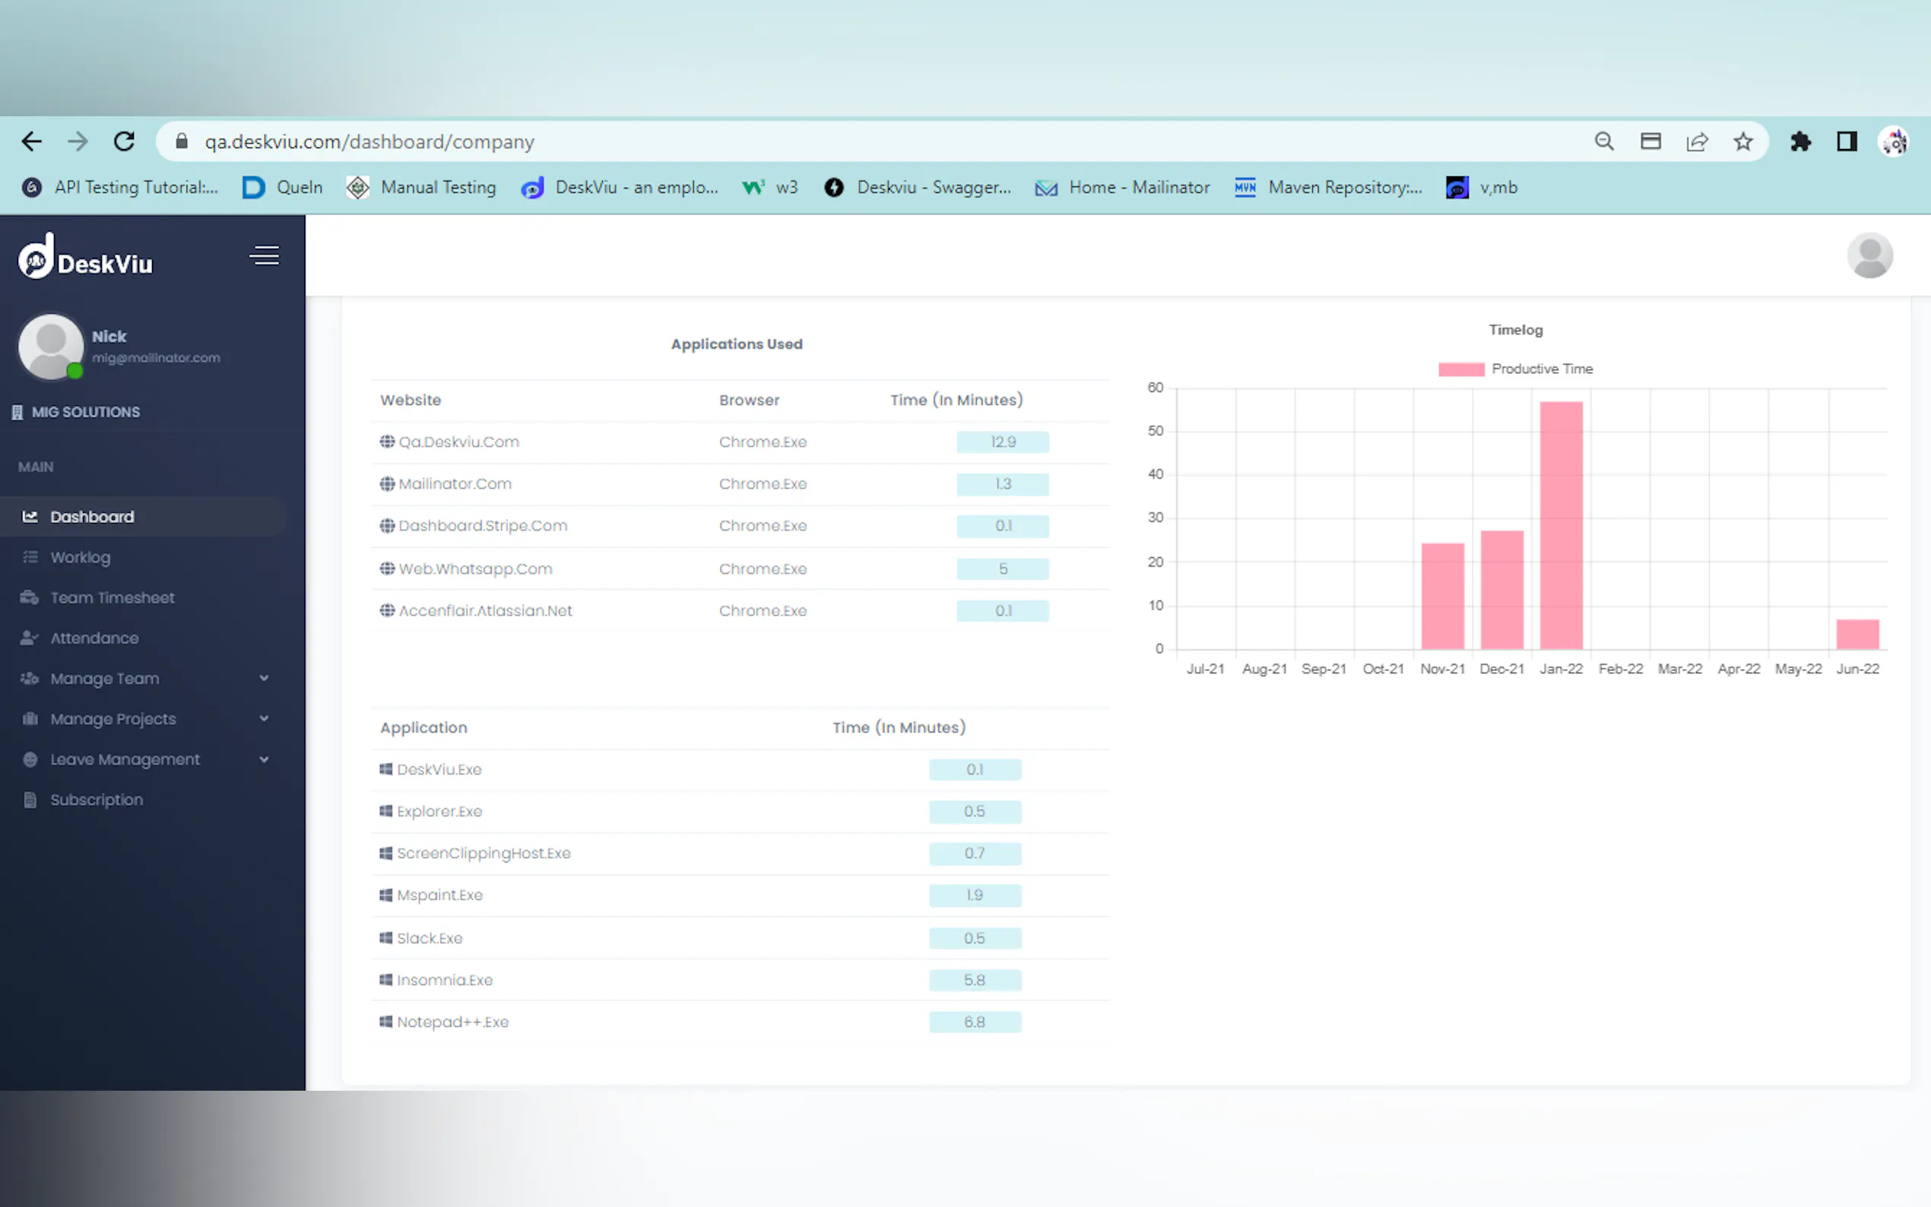This screenshot has width=1931, height=1207.
Task: Click the hamburger menu icon in sidebar
Action: coord(265,255)
